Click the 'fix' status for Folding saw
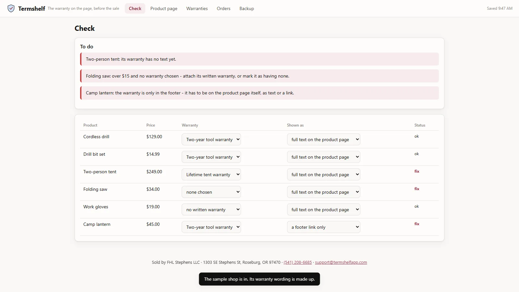This screenshot has height=292, width=519. coord(417,189)
